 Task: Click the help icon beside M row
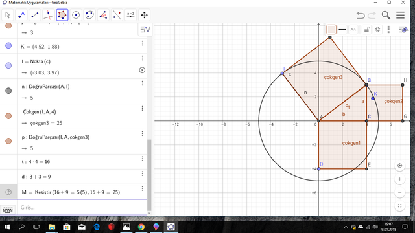coord(8,192)
